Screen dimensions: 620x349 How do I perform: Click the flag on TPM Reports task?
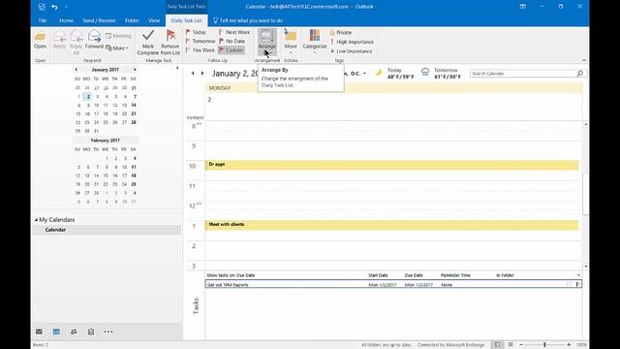tap(577, 284)
